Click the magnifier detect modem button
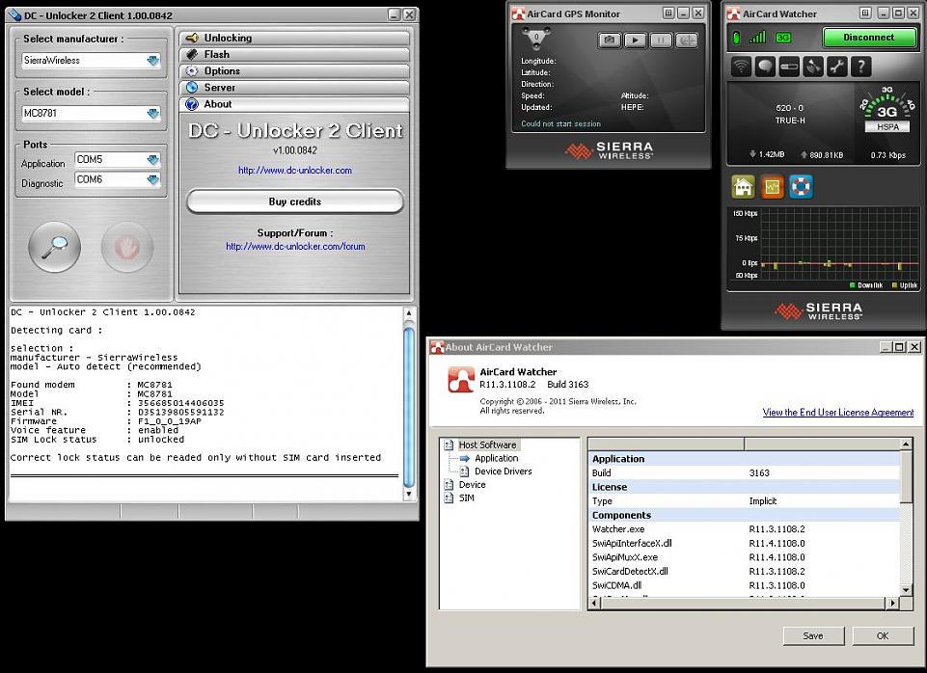This screenshot has height=673, width=927. [54, 248]
